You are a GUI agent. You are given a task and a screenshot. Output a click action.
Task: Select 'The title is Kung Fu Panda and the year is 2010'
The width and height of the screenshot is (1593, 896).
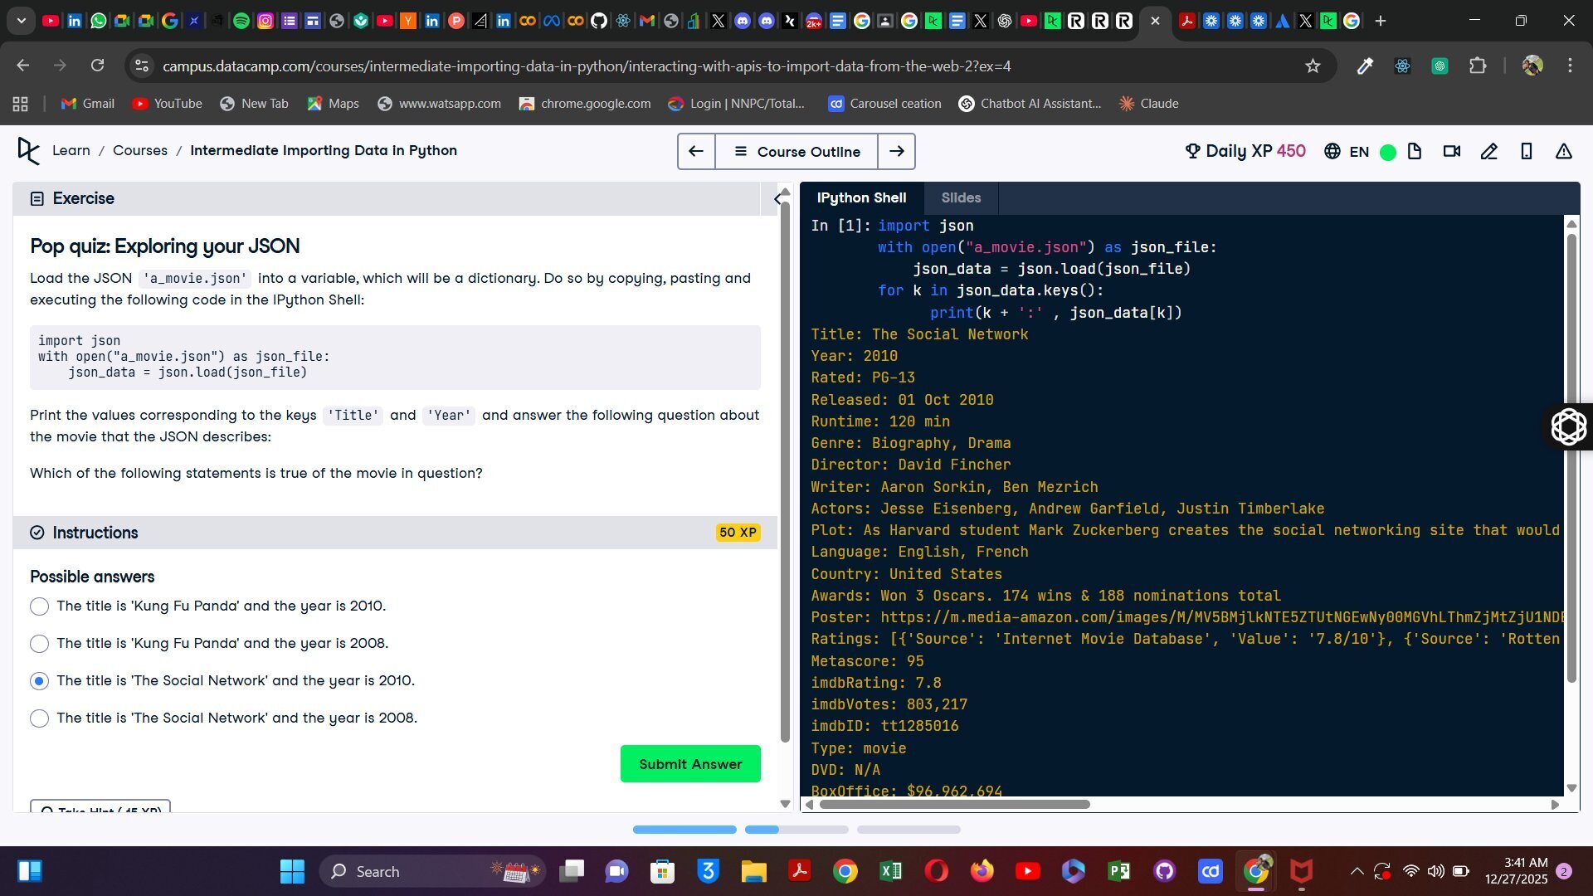pos(39,606)
